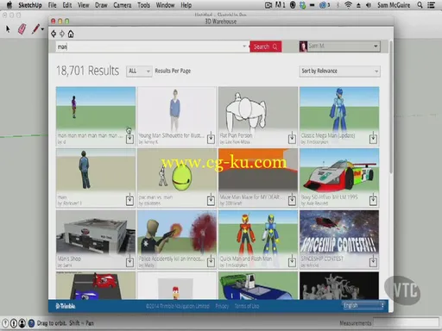
Task: Click the red Search button
Action: click(x=265, y=47)
